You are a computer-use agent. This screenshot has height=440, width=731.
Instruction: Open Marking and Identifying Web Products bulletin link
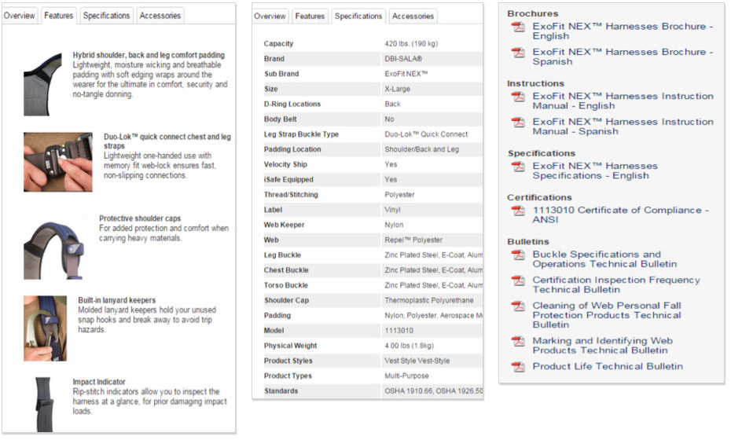[603, 346]
